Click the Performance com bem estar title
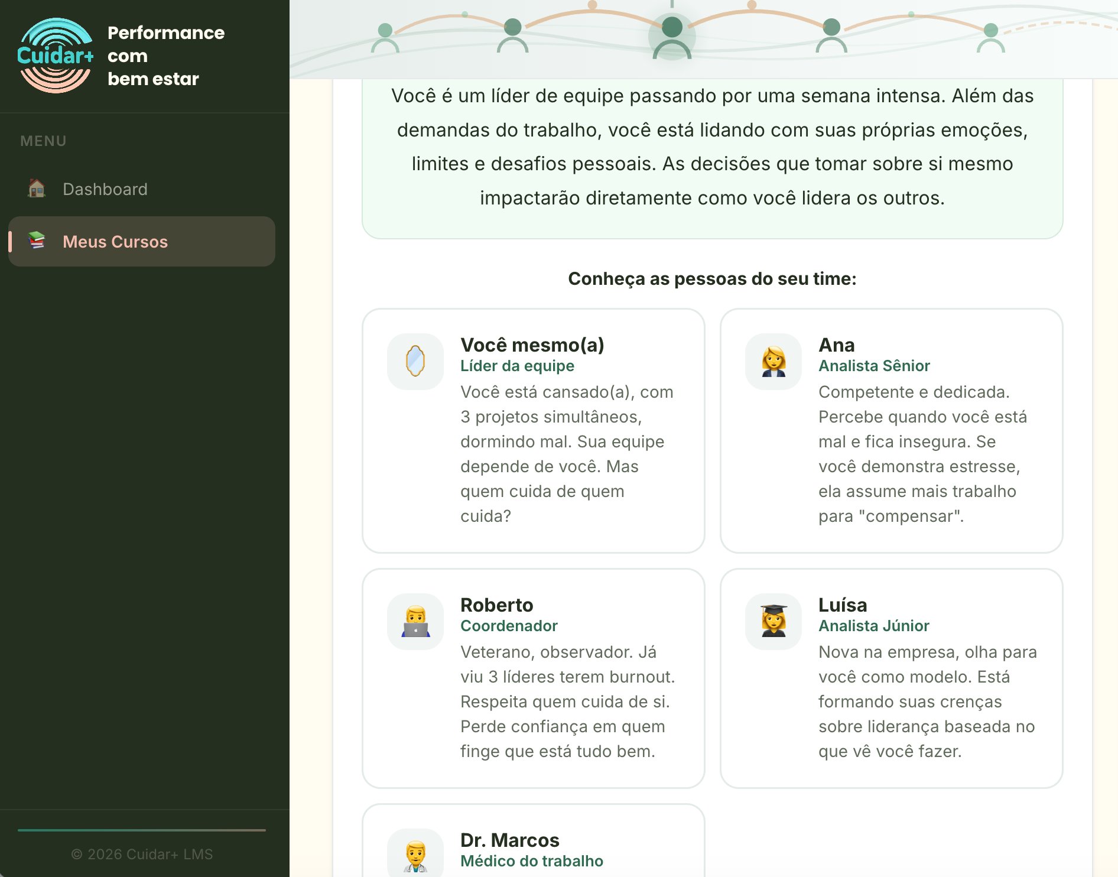Viewport: 1118px width, 877px height. [x=165, y=56]
